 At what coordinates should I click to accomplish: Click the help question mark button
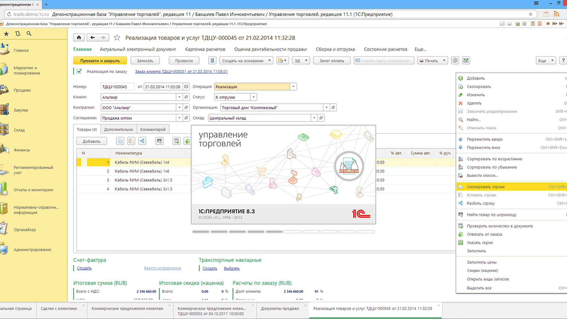(563, 61)
